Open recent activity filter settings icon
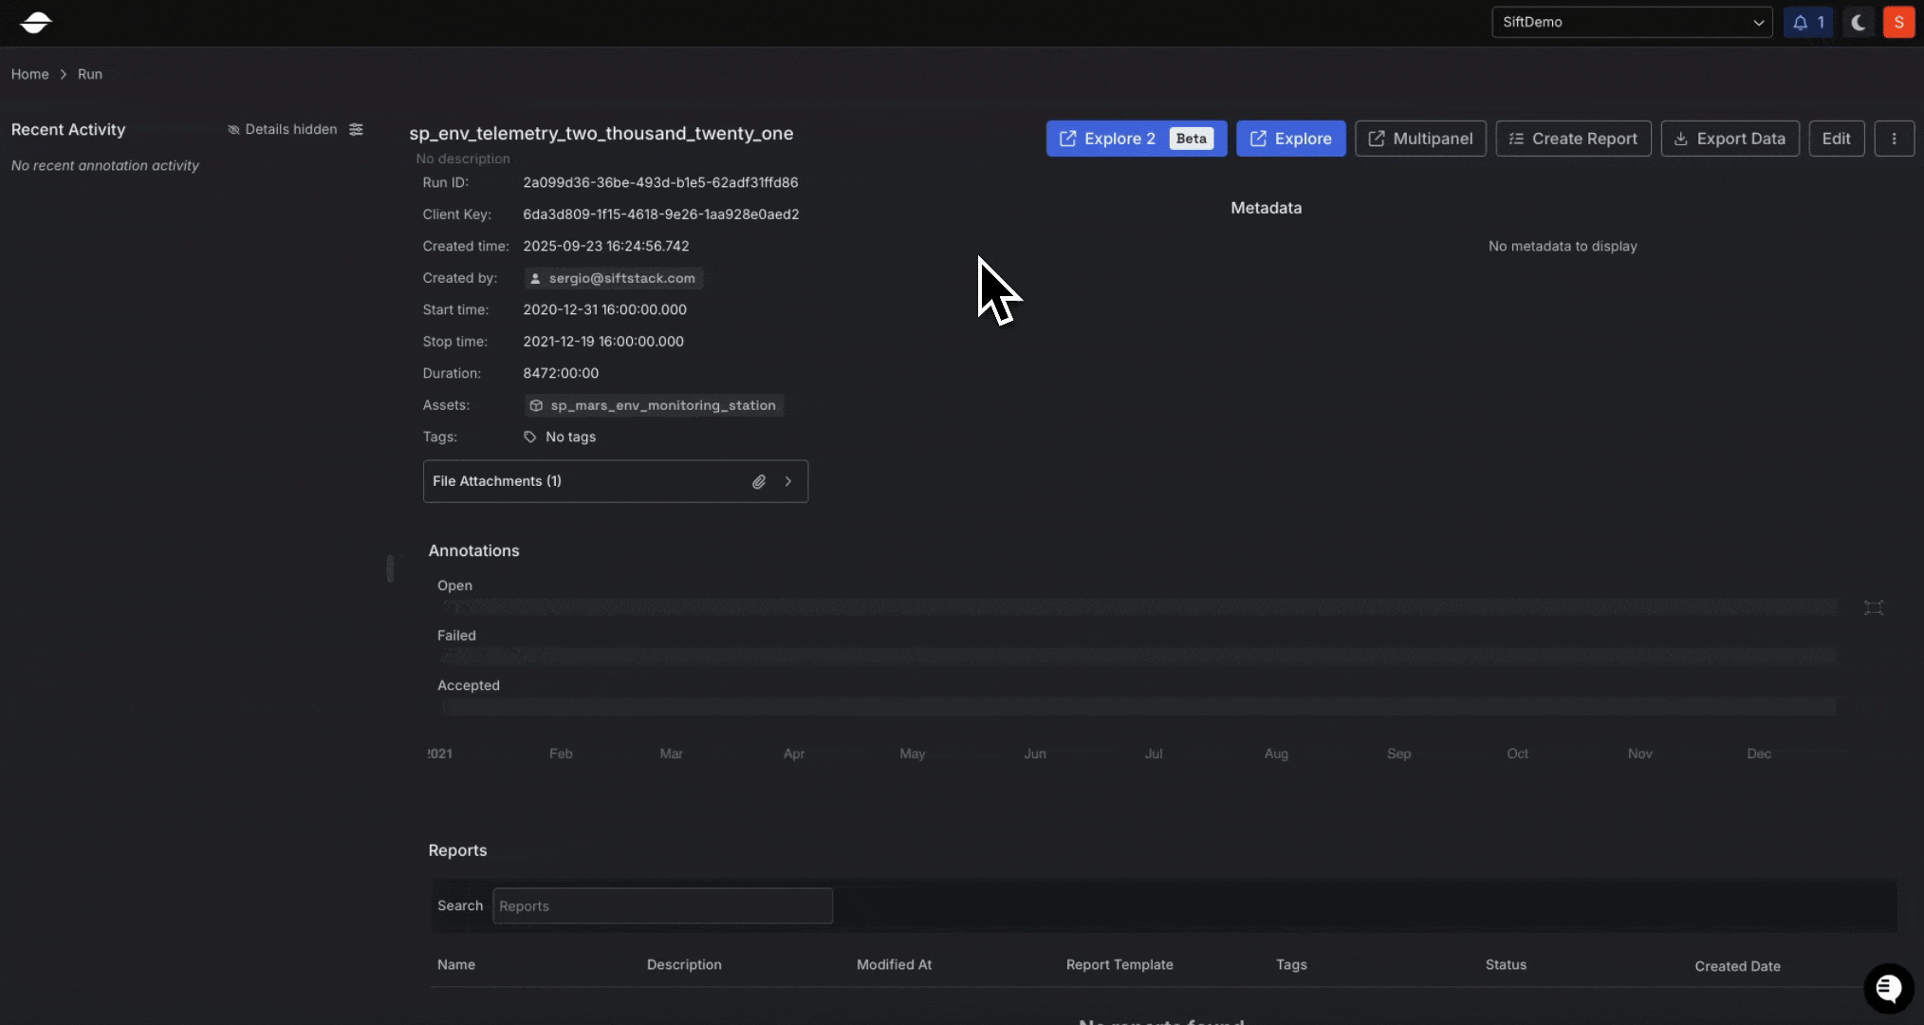The image size is (1924, 1025). [x=356, y=129]
